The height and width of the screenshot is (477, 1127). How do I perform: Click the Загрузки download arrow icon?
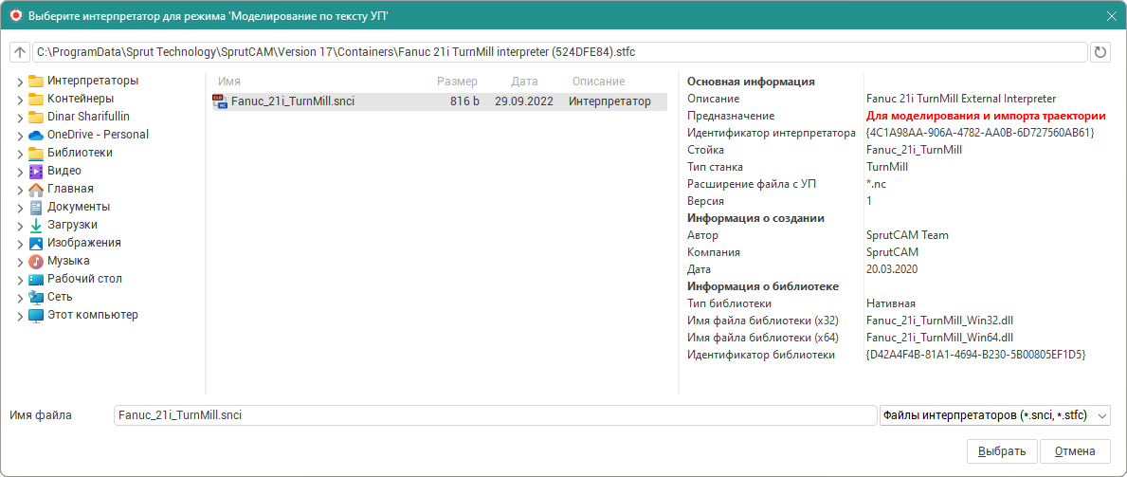[36, 225]
